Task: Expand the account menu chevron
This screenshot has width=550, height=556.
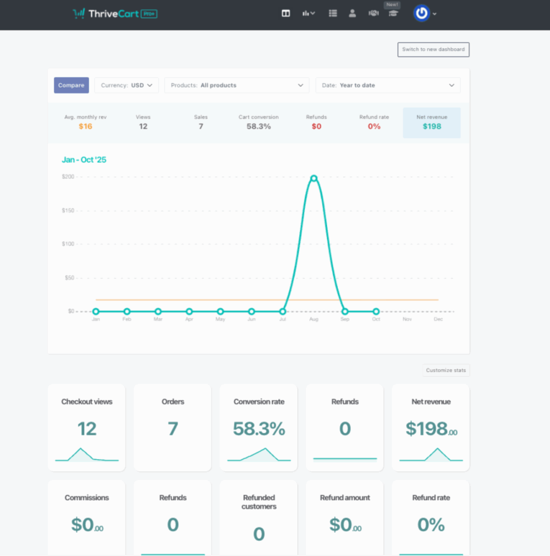Action: coord(434,14)
